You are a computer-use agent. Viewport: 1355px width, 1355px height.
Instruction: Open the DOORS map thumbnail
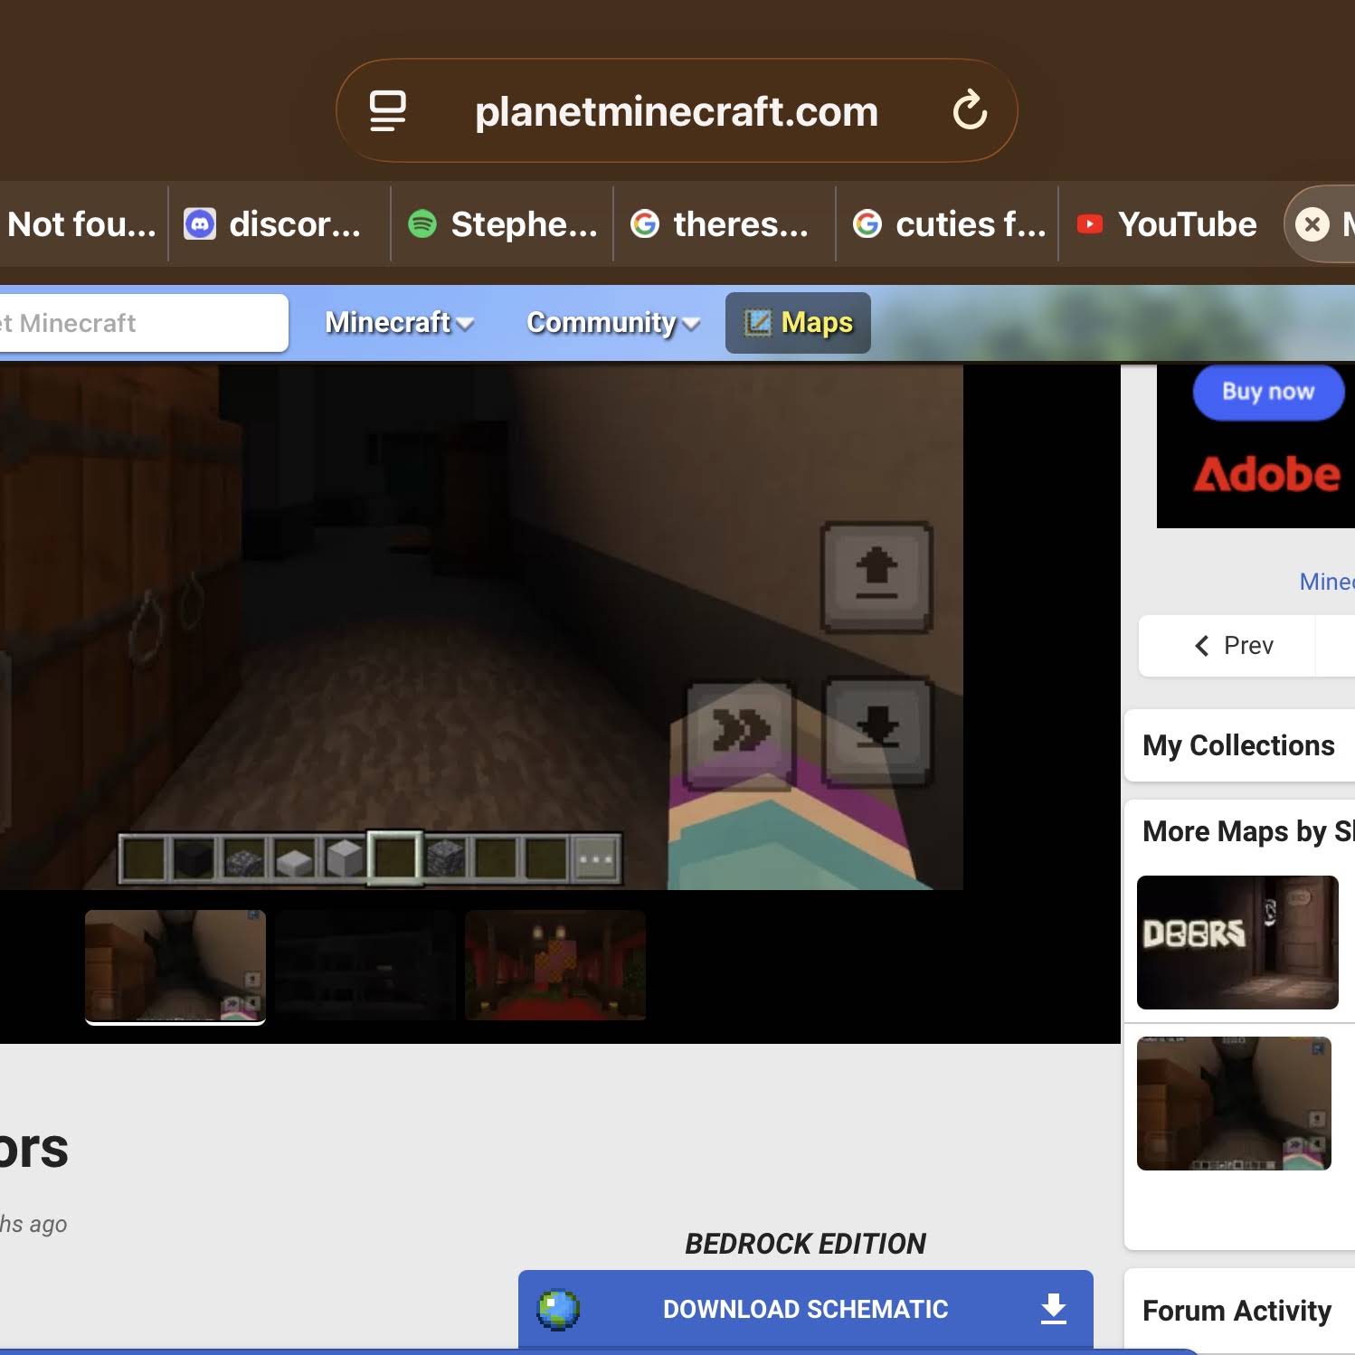[x=1237, y=943]
